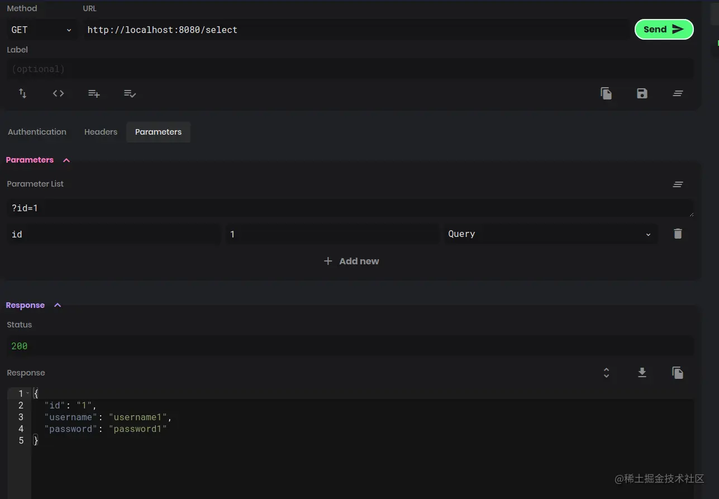The width and height of the screenshot is (719, 499).
Task: Click the Send button
Action: (x=664, y=30)
